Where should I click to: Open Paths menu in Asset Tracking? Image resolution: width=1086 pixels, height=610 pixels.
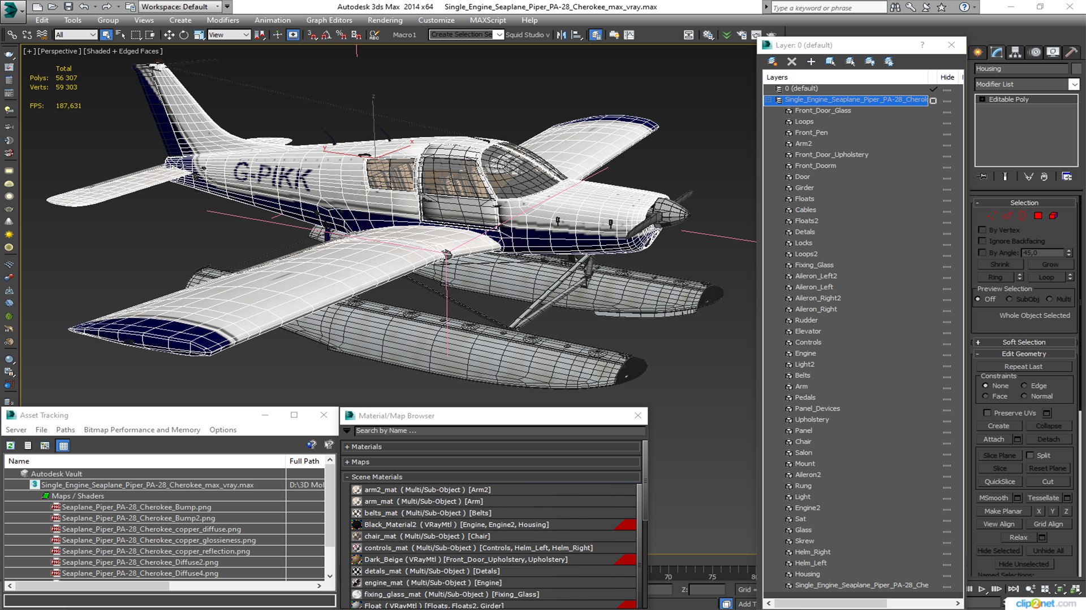coord(65,430)
